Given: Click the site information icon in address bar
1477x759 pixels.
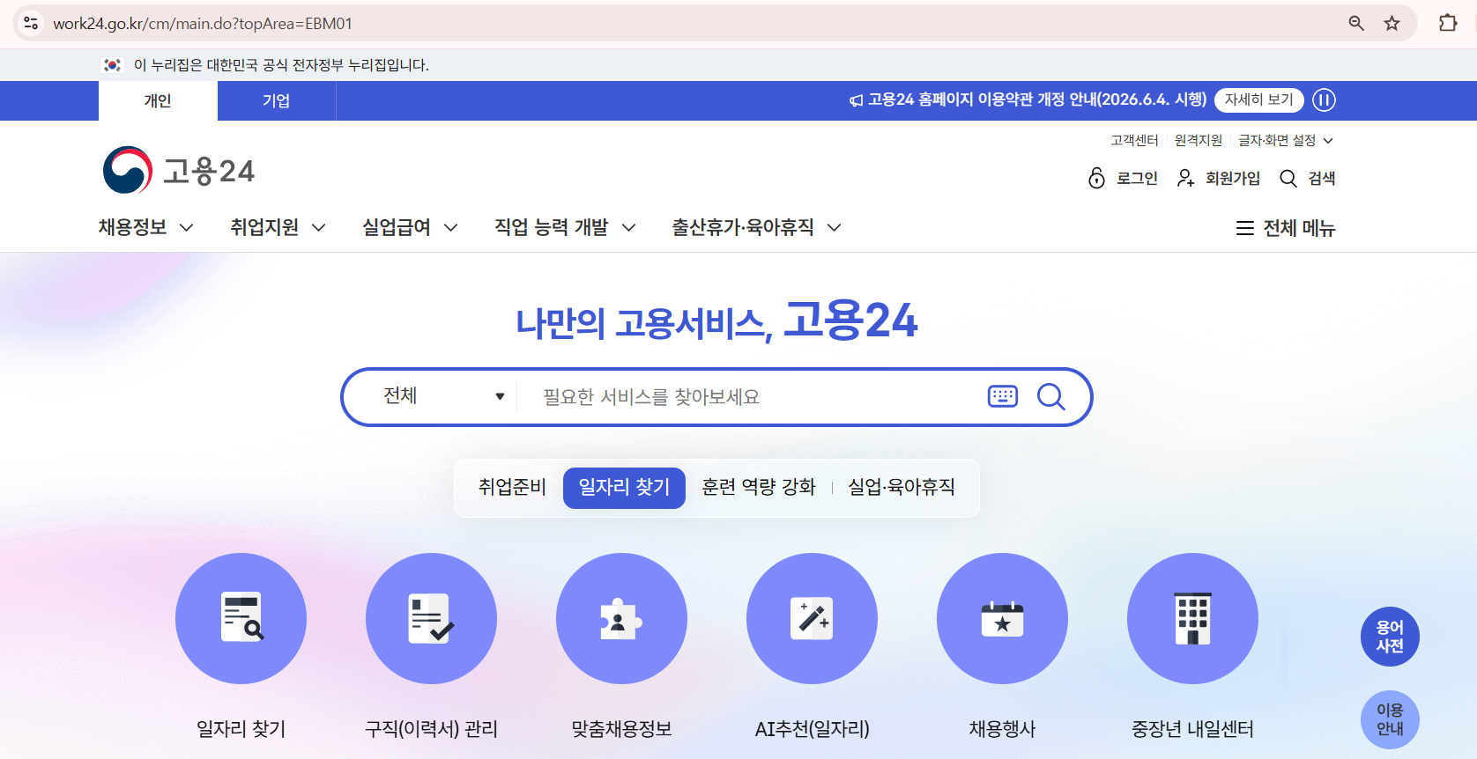Looking at the screenshot, I should click(31, 24).
